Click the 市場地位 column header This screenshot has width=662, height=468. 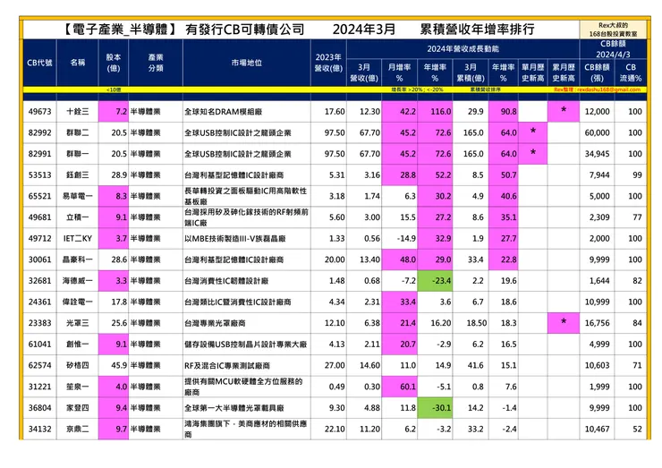pos(247,63)
